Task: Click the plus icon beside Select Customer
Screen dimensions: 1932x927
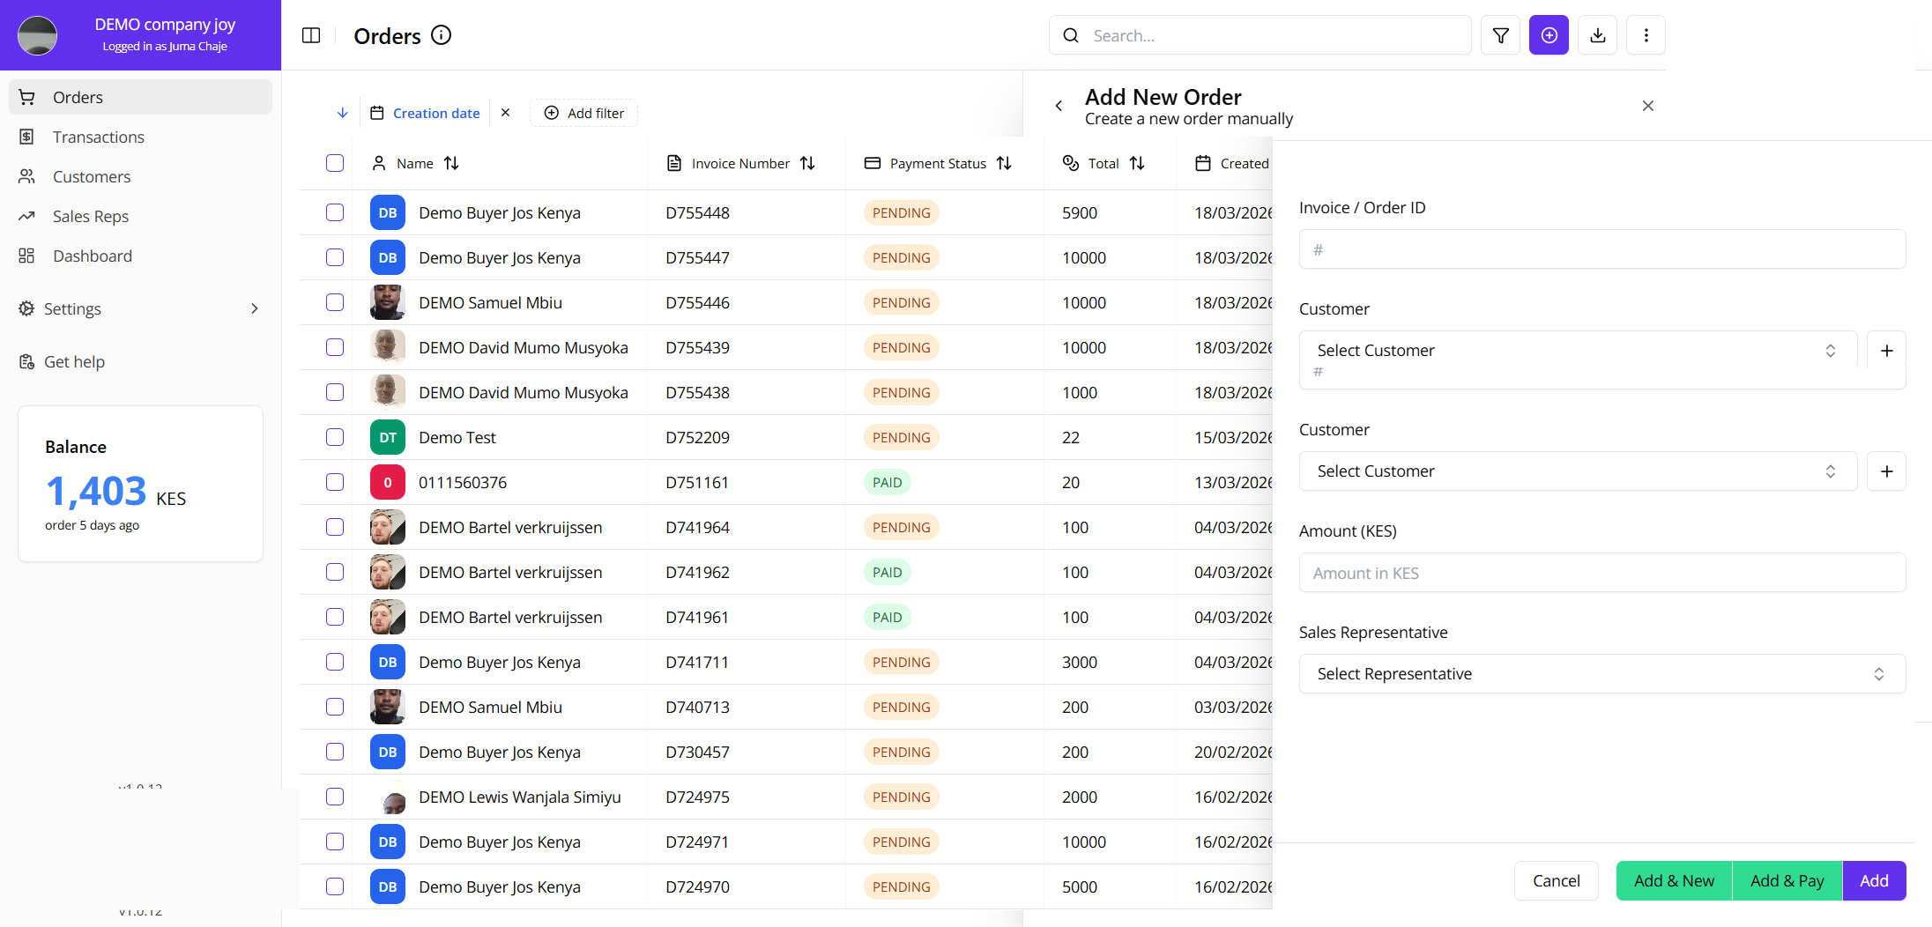Action: pyautogui.click(x=1886, y=350)
